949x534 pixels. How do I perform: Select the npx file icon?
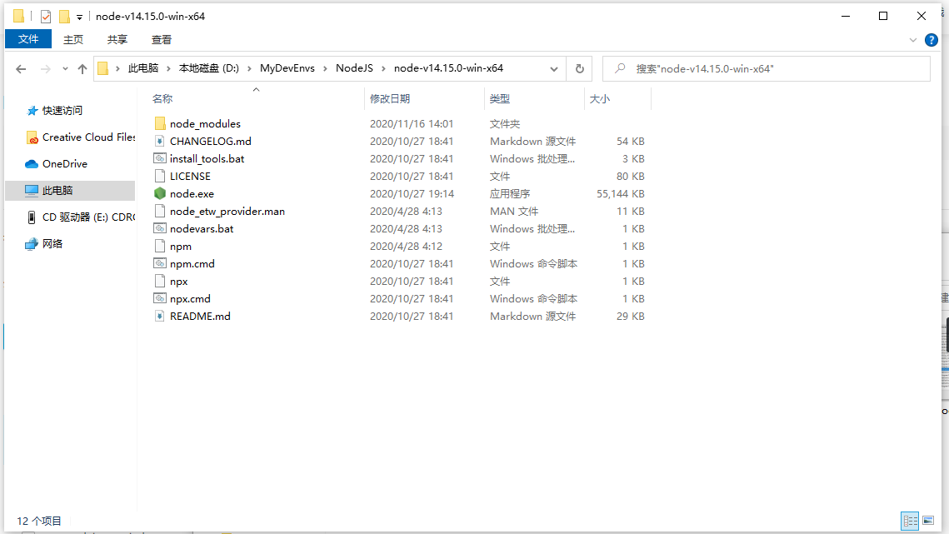point(160,282)
